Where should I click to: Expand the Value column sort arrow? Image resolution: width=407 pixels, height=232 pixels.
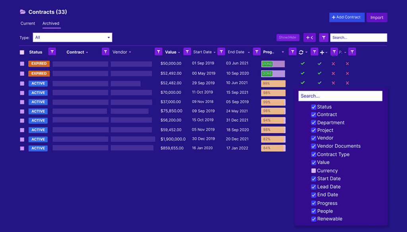179,53
